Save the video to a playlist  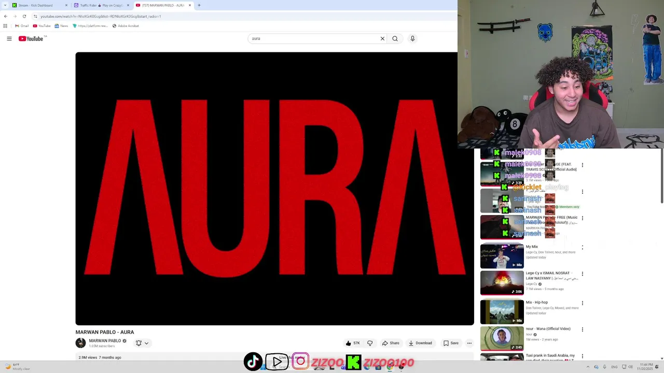[451, 343]
